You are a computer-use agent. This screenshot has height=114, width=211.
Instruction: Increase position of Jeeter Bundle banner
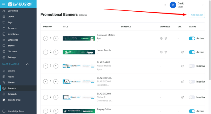(56, 52)
